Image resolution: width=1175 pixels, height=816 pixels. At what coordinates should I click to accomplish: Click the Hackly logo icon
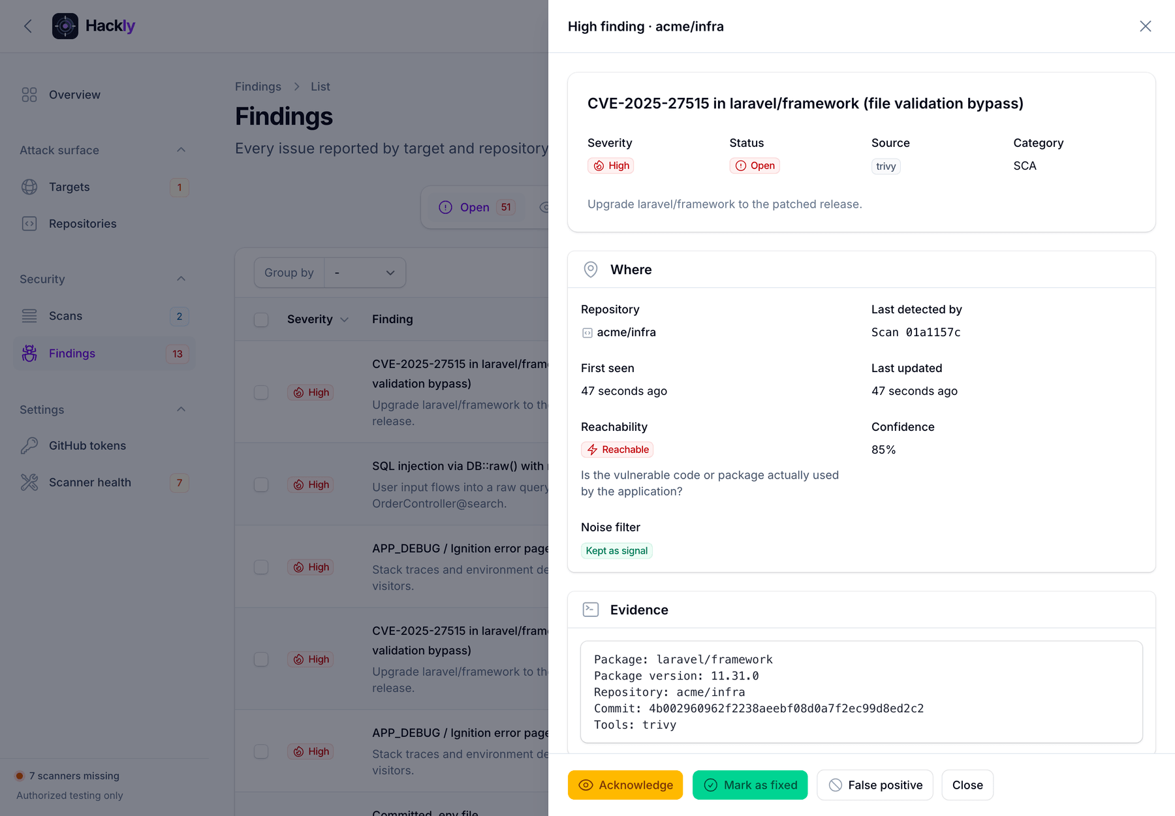65,26
